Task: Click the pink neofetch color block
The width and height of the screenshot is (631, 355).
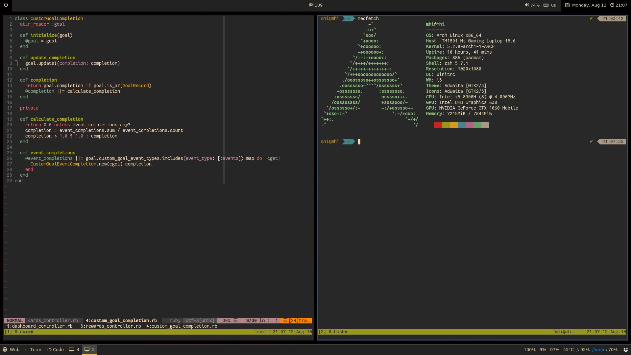Action: coord(469,125)
